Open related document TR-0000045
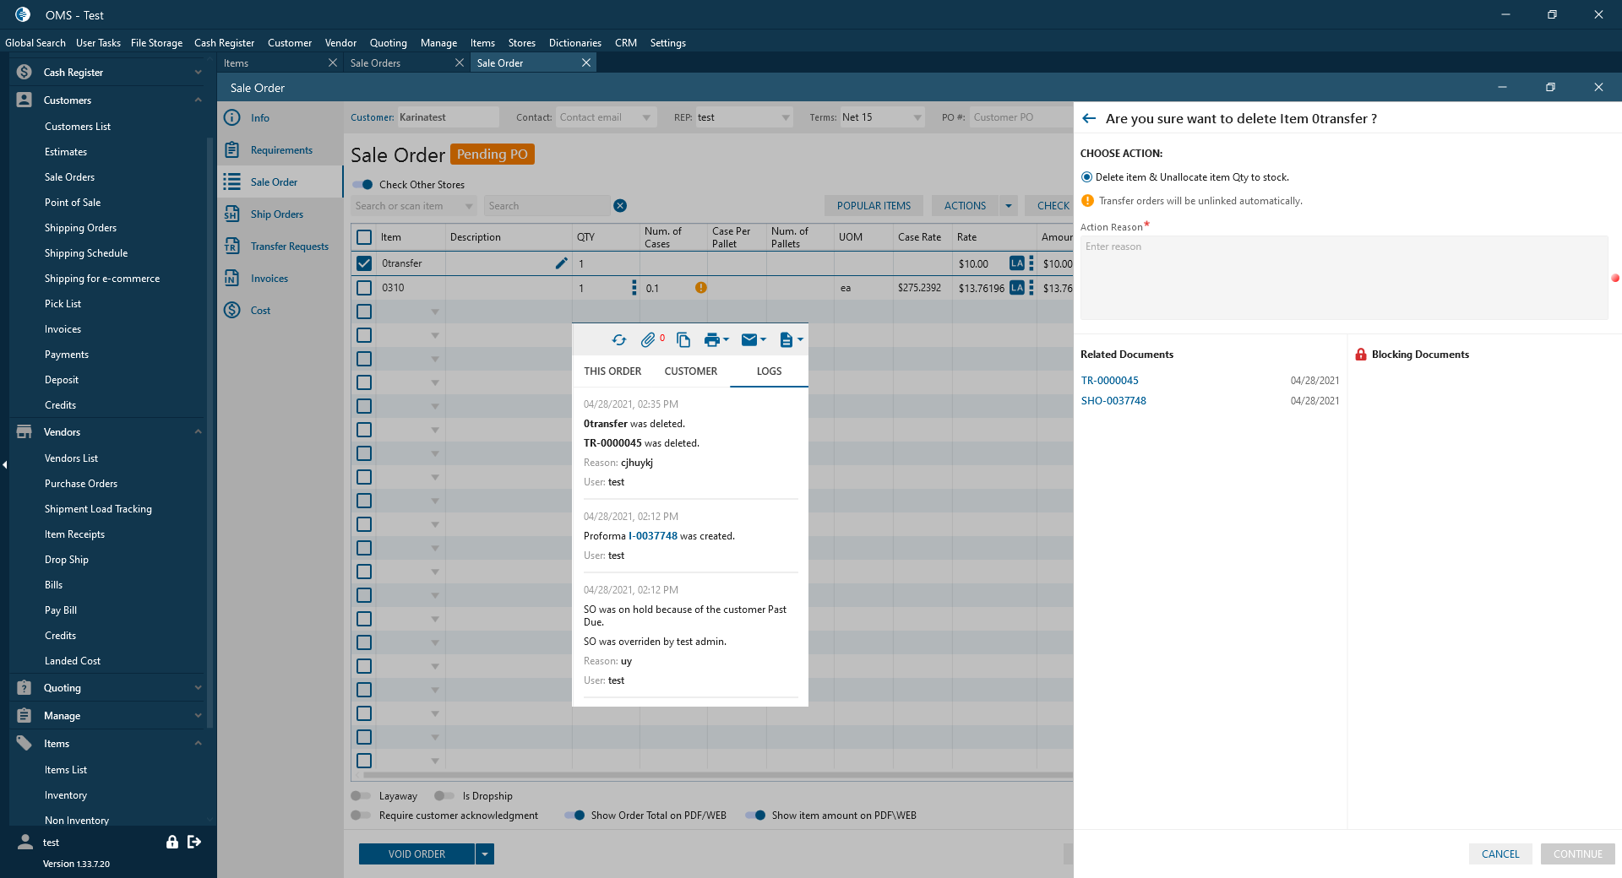1622x878 pixels. pos(1110,381)
